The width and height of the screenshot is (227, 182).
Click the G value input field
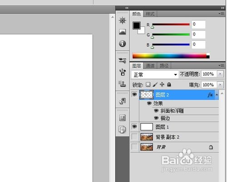(x=198, y=34)
